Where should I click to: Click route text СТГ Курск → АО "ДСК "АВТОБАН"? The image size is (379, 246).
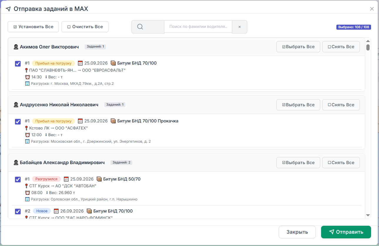click(x=63, y=186)
